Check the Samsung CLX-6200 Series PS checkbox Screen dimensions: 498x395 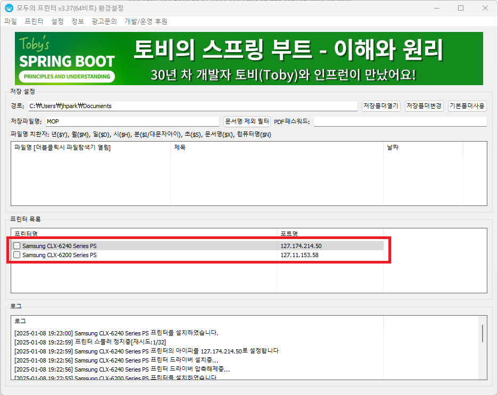[x=17, y=255]
